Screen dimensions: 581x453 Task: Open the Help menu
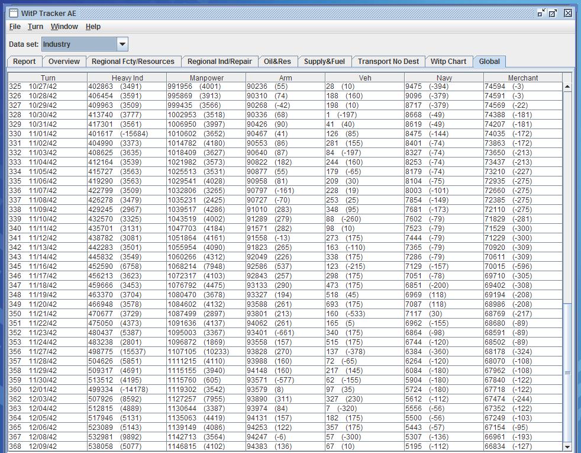[93, 27]
